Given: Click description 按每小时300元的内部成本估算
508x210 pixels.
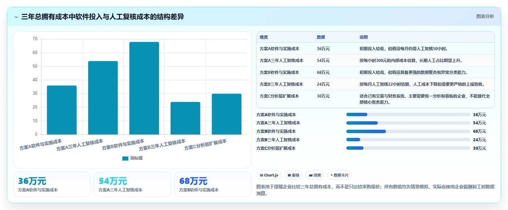Looking at the screenshot, I should (x=411, y=61).
